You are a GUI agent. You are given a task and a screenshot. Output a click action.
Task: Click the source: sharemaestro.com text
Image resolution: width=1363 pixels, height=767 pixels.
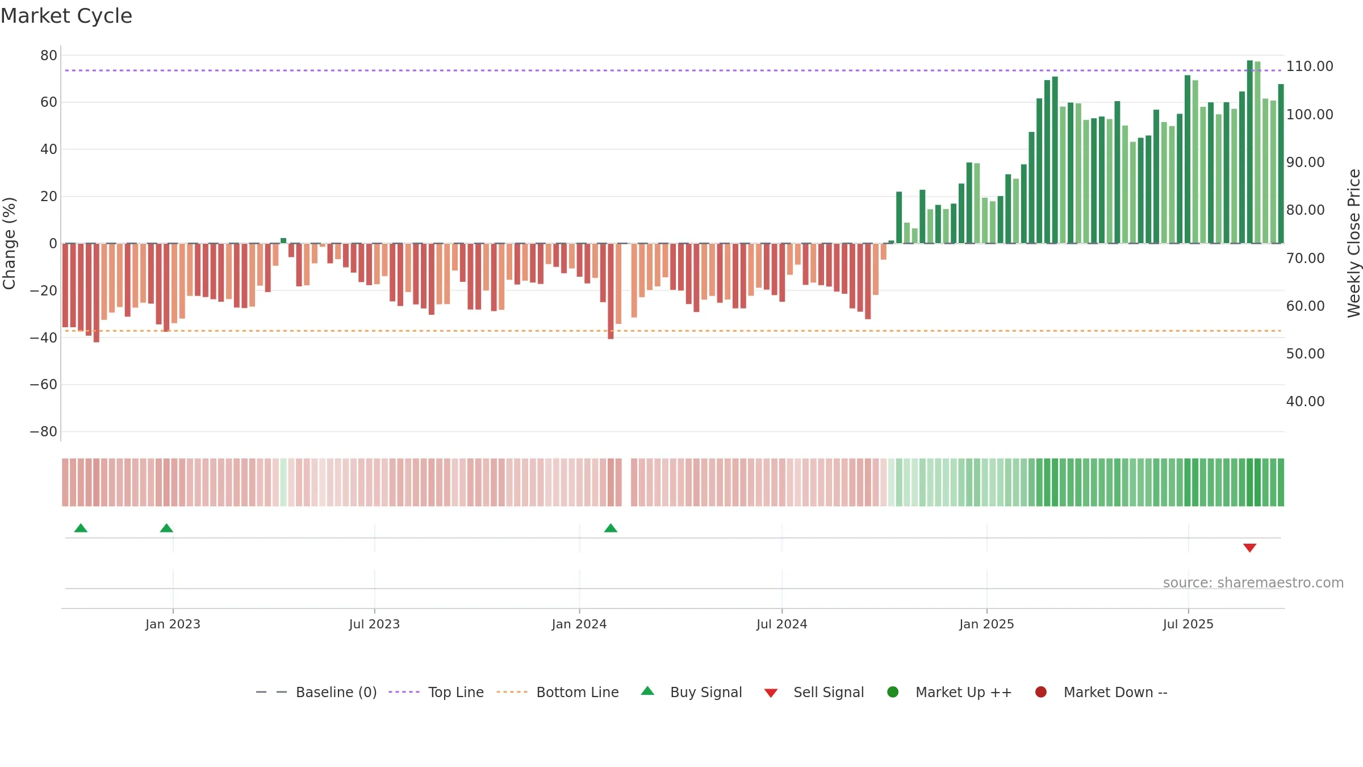tap(1253, 583)
